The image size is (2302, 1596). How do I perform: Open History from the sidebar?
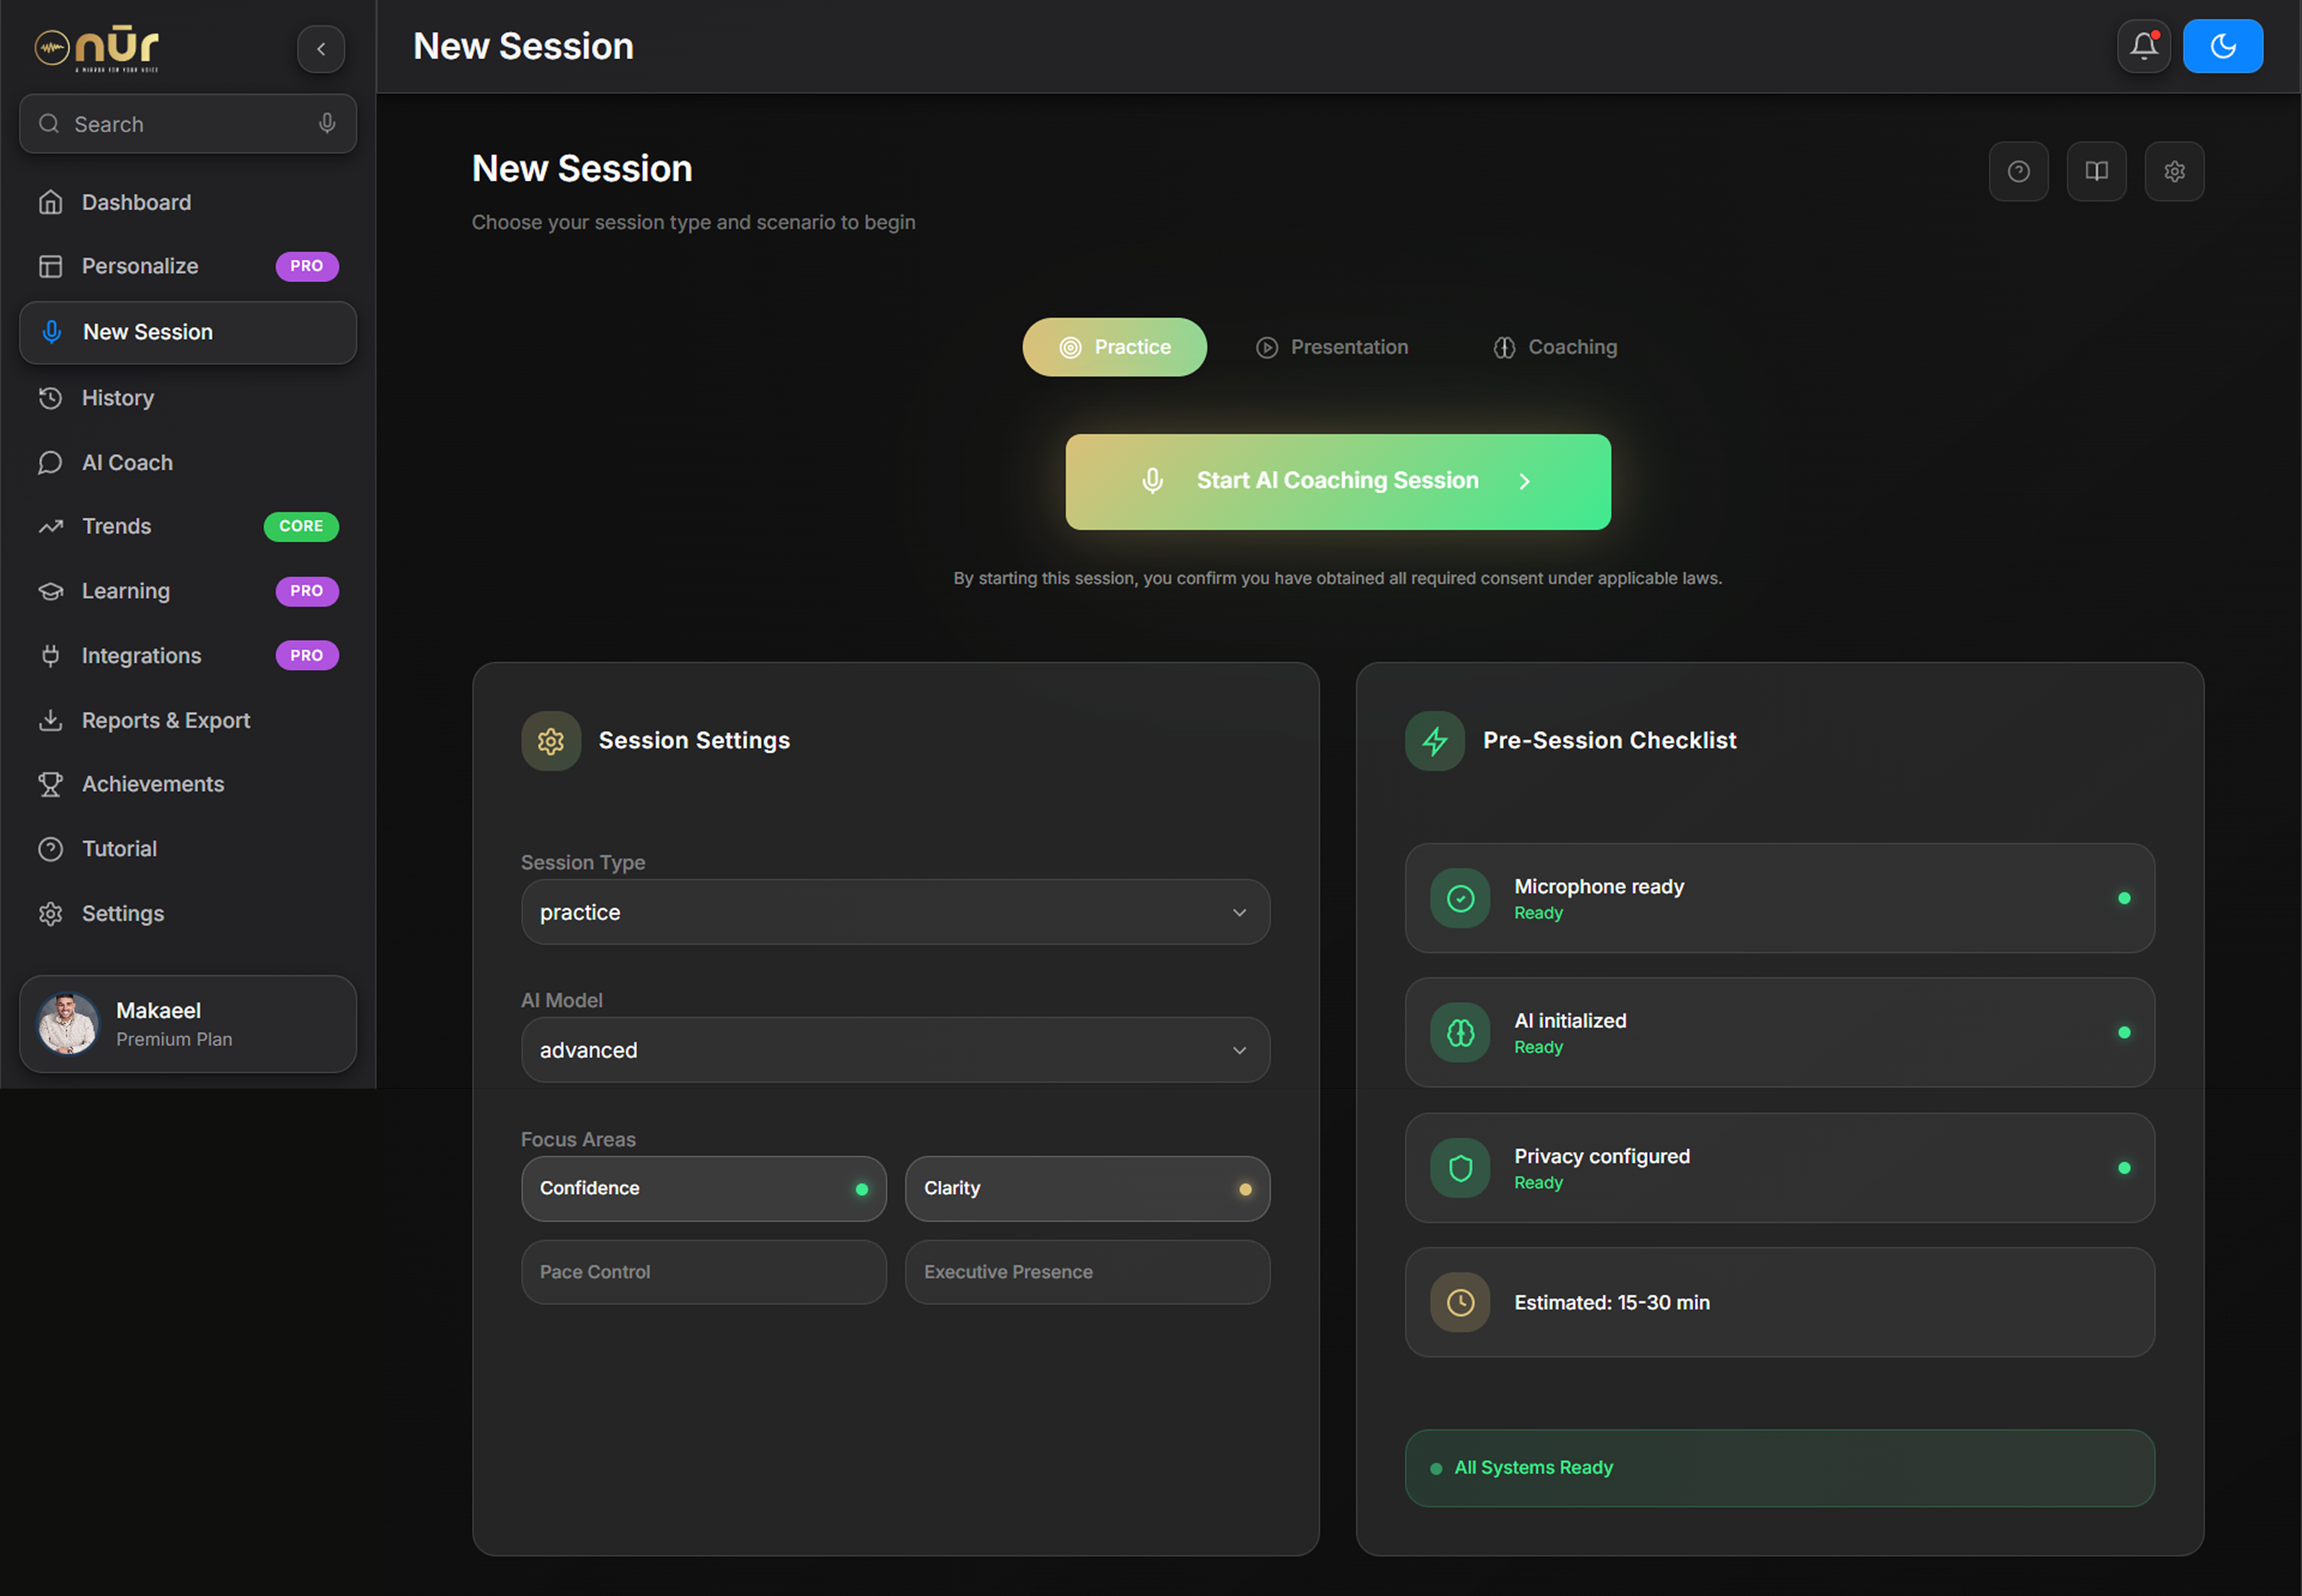pos(118,398)
